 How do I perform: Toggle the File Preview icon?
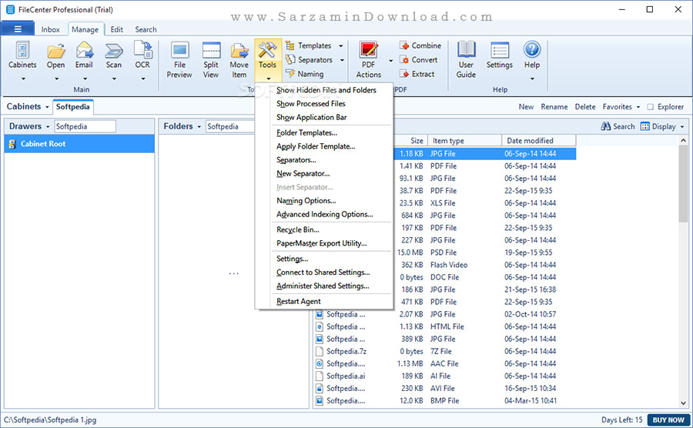pyautogui.click(x=179, y=50)
